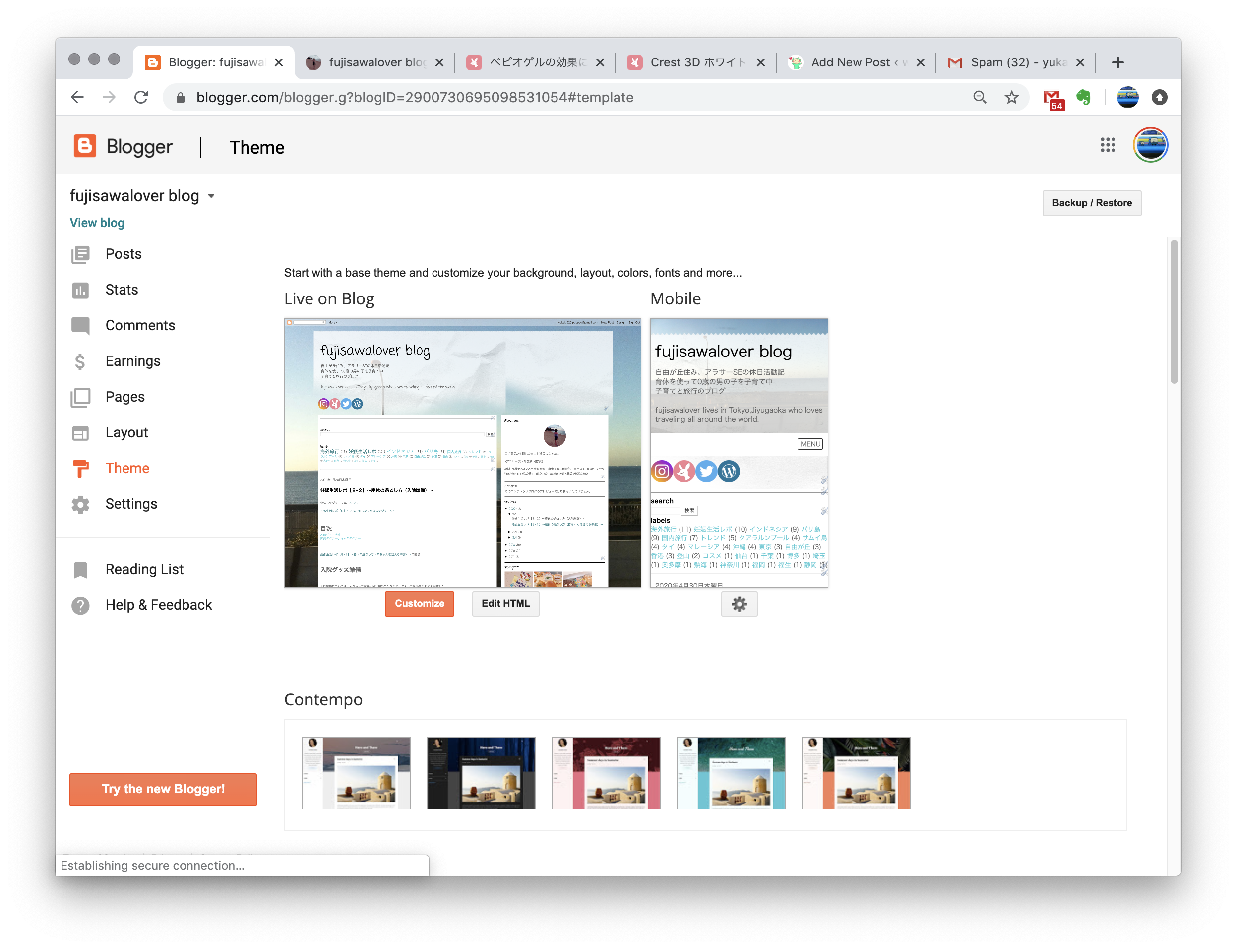Open the Google account avatar in Blogger header

pyautogui.click(x=1150, y=145)
